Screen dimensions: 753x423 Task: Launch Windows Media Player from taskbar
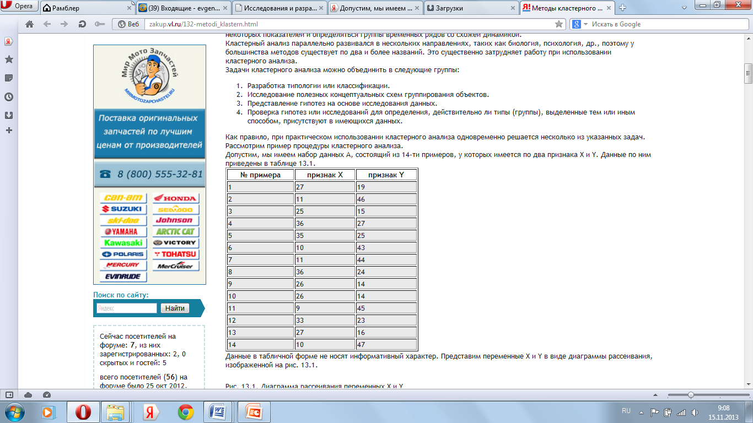(x=48, y=412)
